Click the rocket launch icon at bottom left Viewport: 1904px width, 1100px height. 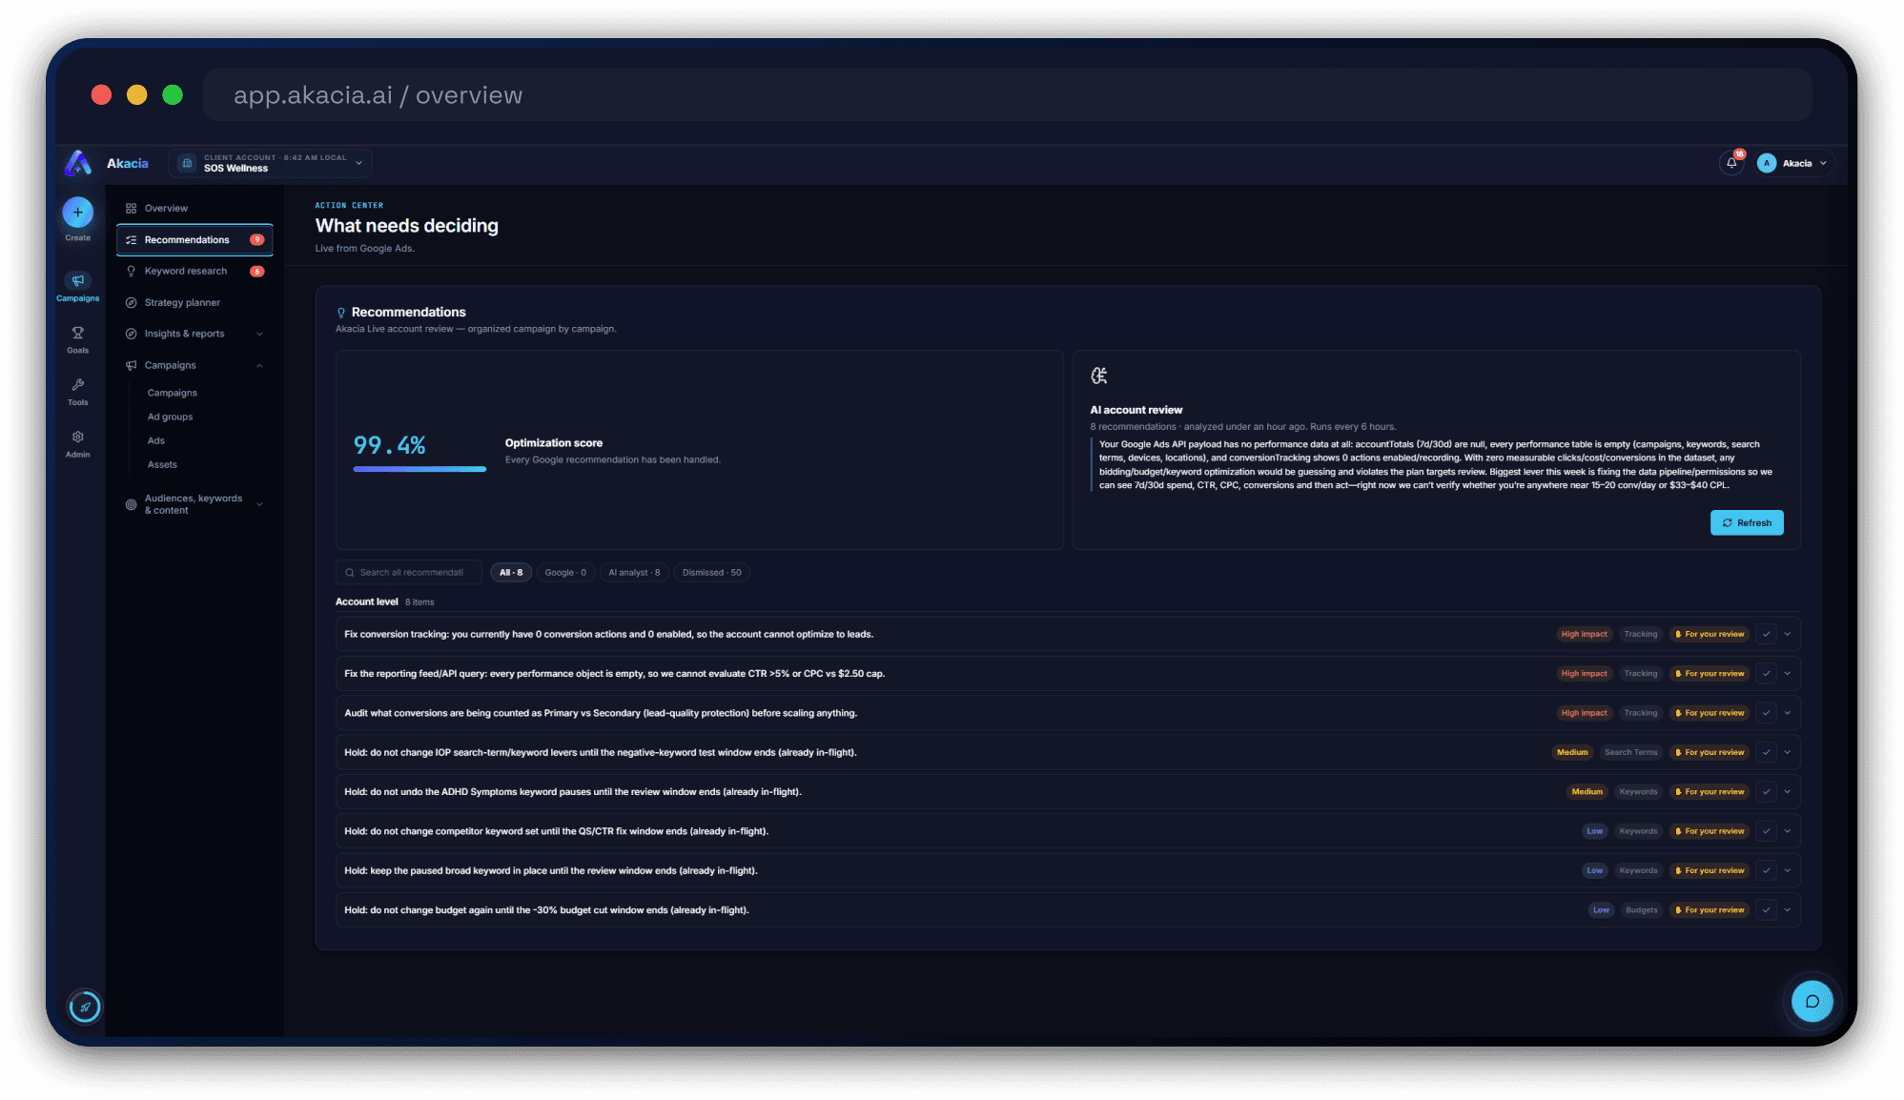(x=85, y=1007)
